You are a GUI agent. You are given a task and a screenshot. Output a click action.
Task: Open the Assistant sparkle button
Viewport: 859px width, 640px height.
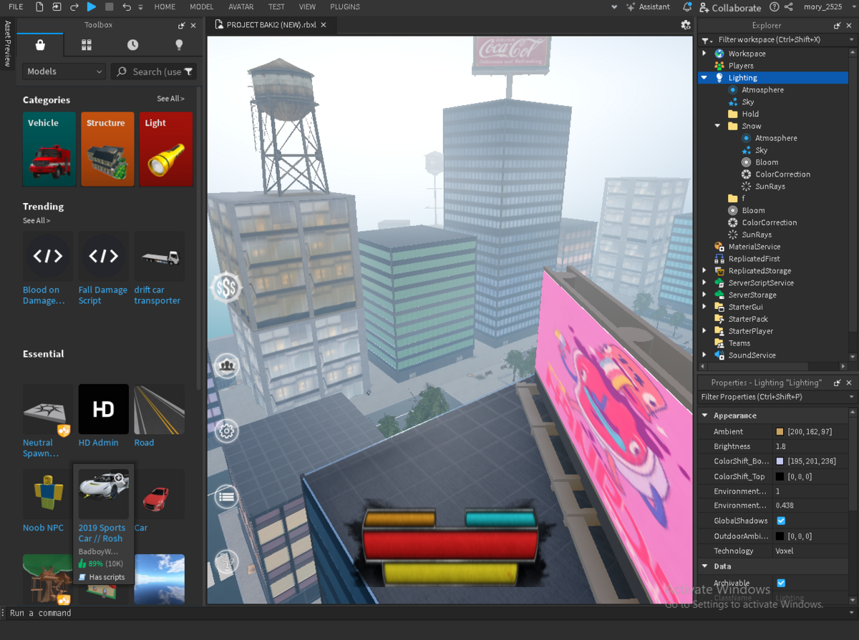click(x=648, y=6)
